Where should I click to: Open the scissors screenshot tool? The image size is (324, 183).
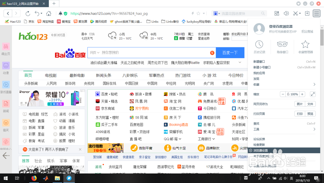295,13
